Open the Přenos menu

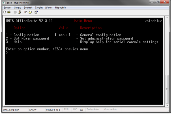click(49, 8)
